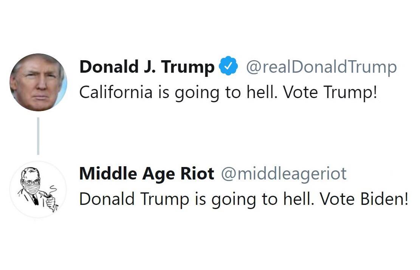Select the @middleageriot handle
Image resolution: width=420 pixels, height=270 pixels.
284,174
